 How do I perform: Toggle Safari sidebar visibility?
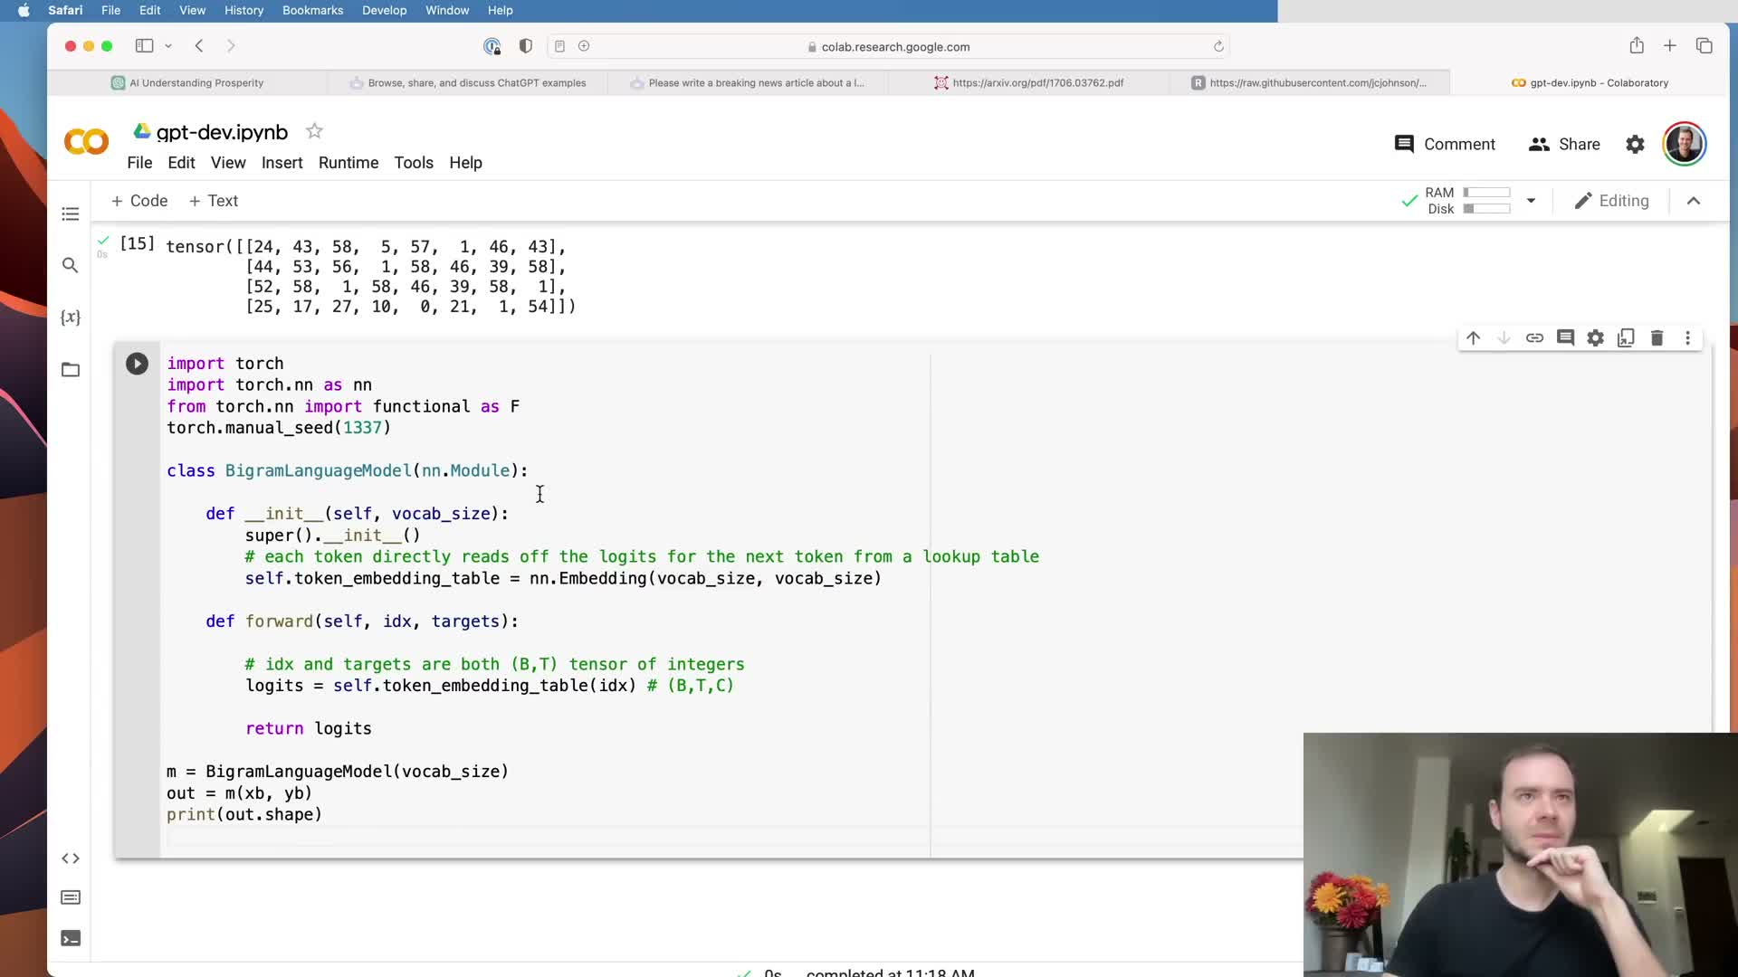(x=144, y=46)
